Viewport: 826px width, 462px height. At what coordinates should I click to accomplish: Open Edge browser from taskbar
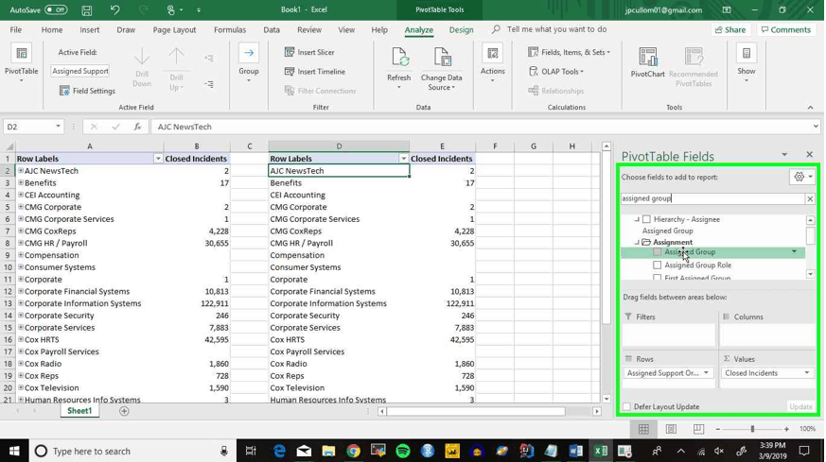[279, 451]
